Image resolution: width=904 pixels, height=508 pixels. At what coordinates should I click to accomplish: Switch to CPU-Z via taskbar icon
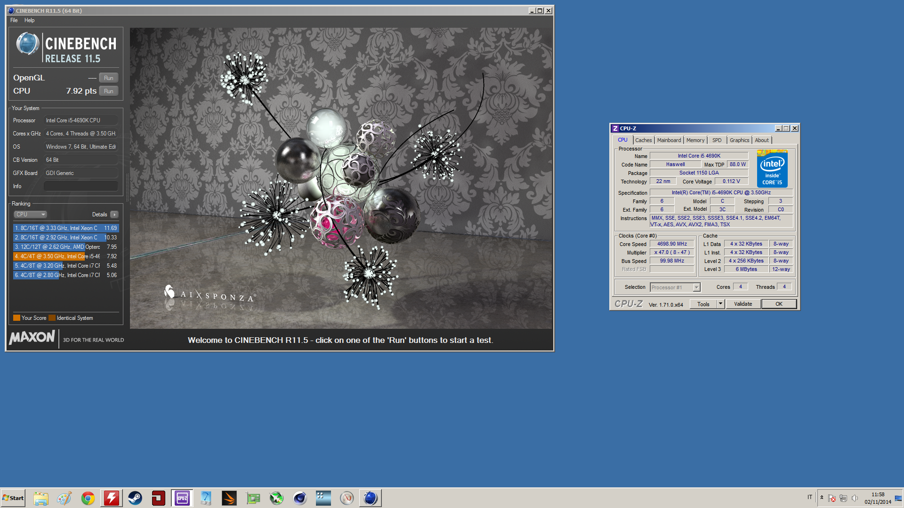click(182, 498)
